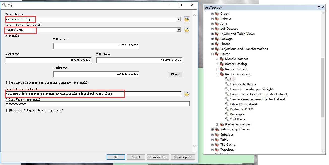Viewport: 329px width, 165px height.
Task: Expand the Table toolset node
Action: [213, 140]
